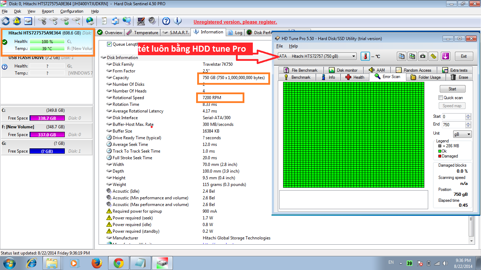The image size is (481, 270).
Task: Open the Configuration menu
Action: [72, 11]
